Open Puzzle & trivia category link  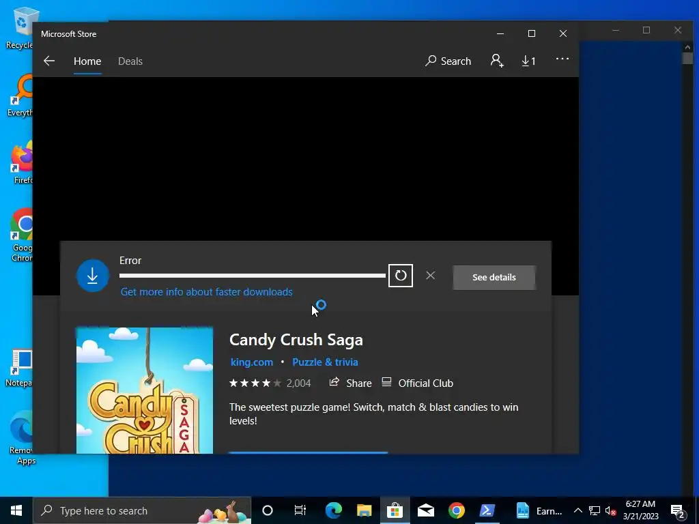(325, 362)
